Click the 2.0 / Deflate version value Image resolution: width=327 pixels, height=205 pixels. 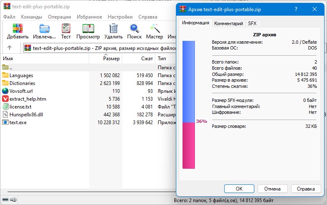304,42
